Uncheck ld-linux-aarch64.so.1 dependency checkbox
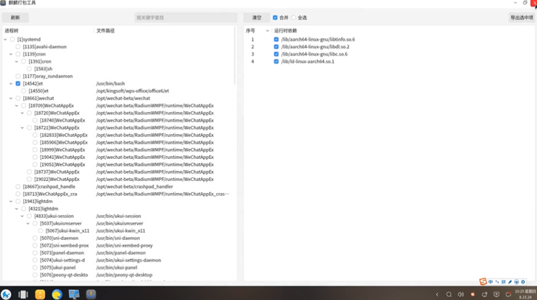 pos(276,61)
